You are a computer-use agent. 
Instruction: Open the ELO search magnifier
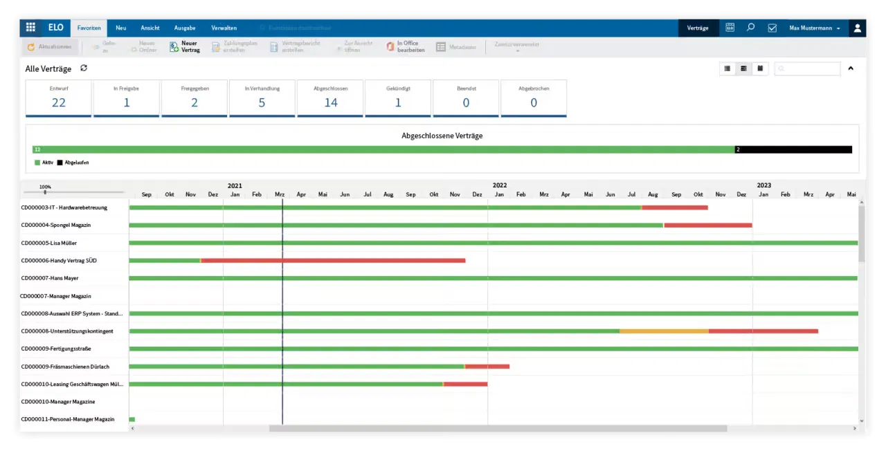pyautogui.click(x=750, y=28)
